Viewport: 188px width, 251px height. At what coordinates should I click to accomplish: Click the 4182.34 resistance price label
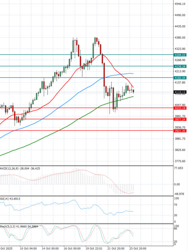click(180, 78)
